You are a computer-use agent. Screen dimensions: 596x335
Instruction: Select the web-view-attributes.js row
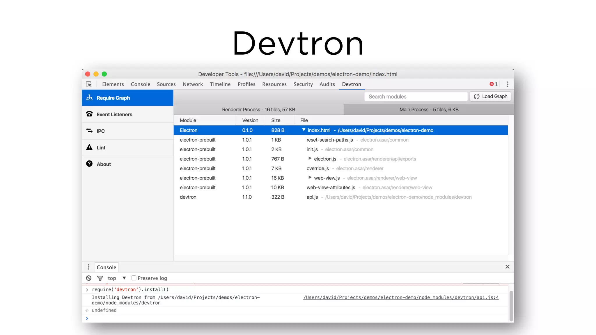(x=341, y=188)
